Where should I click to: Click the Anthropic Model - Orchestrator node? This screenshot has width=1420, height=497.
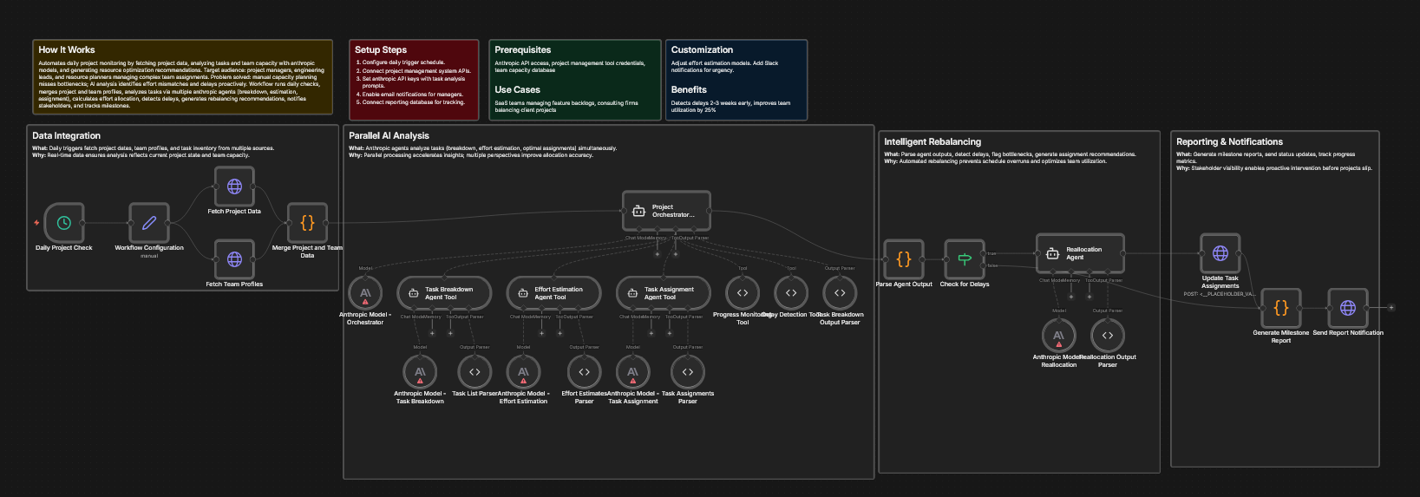pyautogui.click(x=365, y=293)
